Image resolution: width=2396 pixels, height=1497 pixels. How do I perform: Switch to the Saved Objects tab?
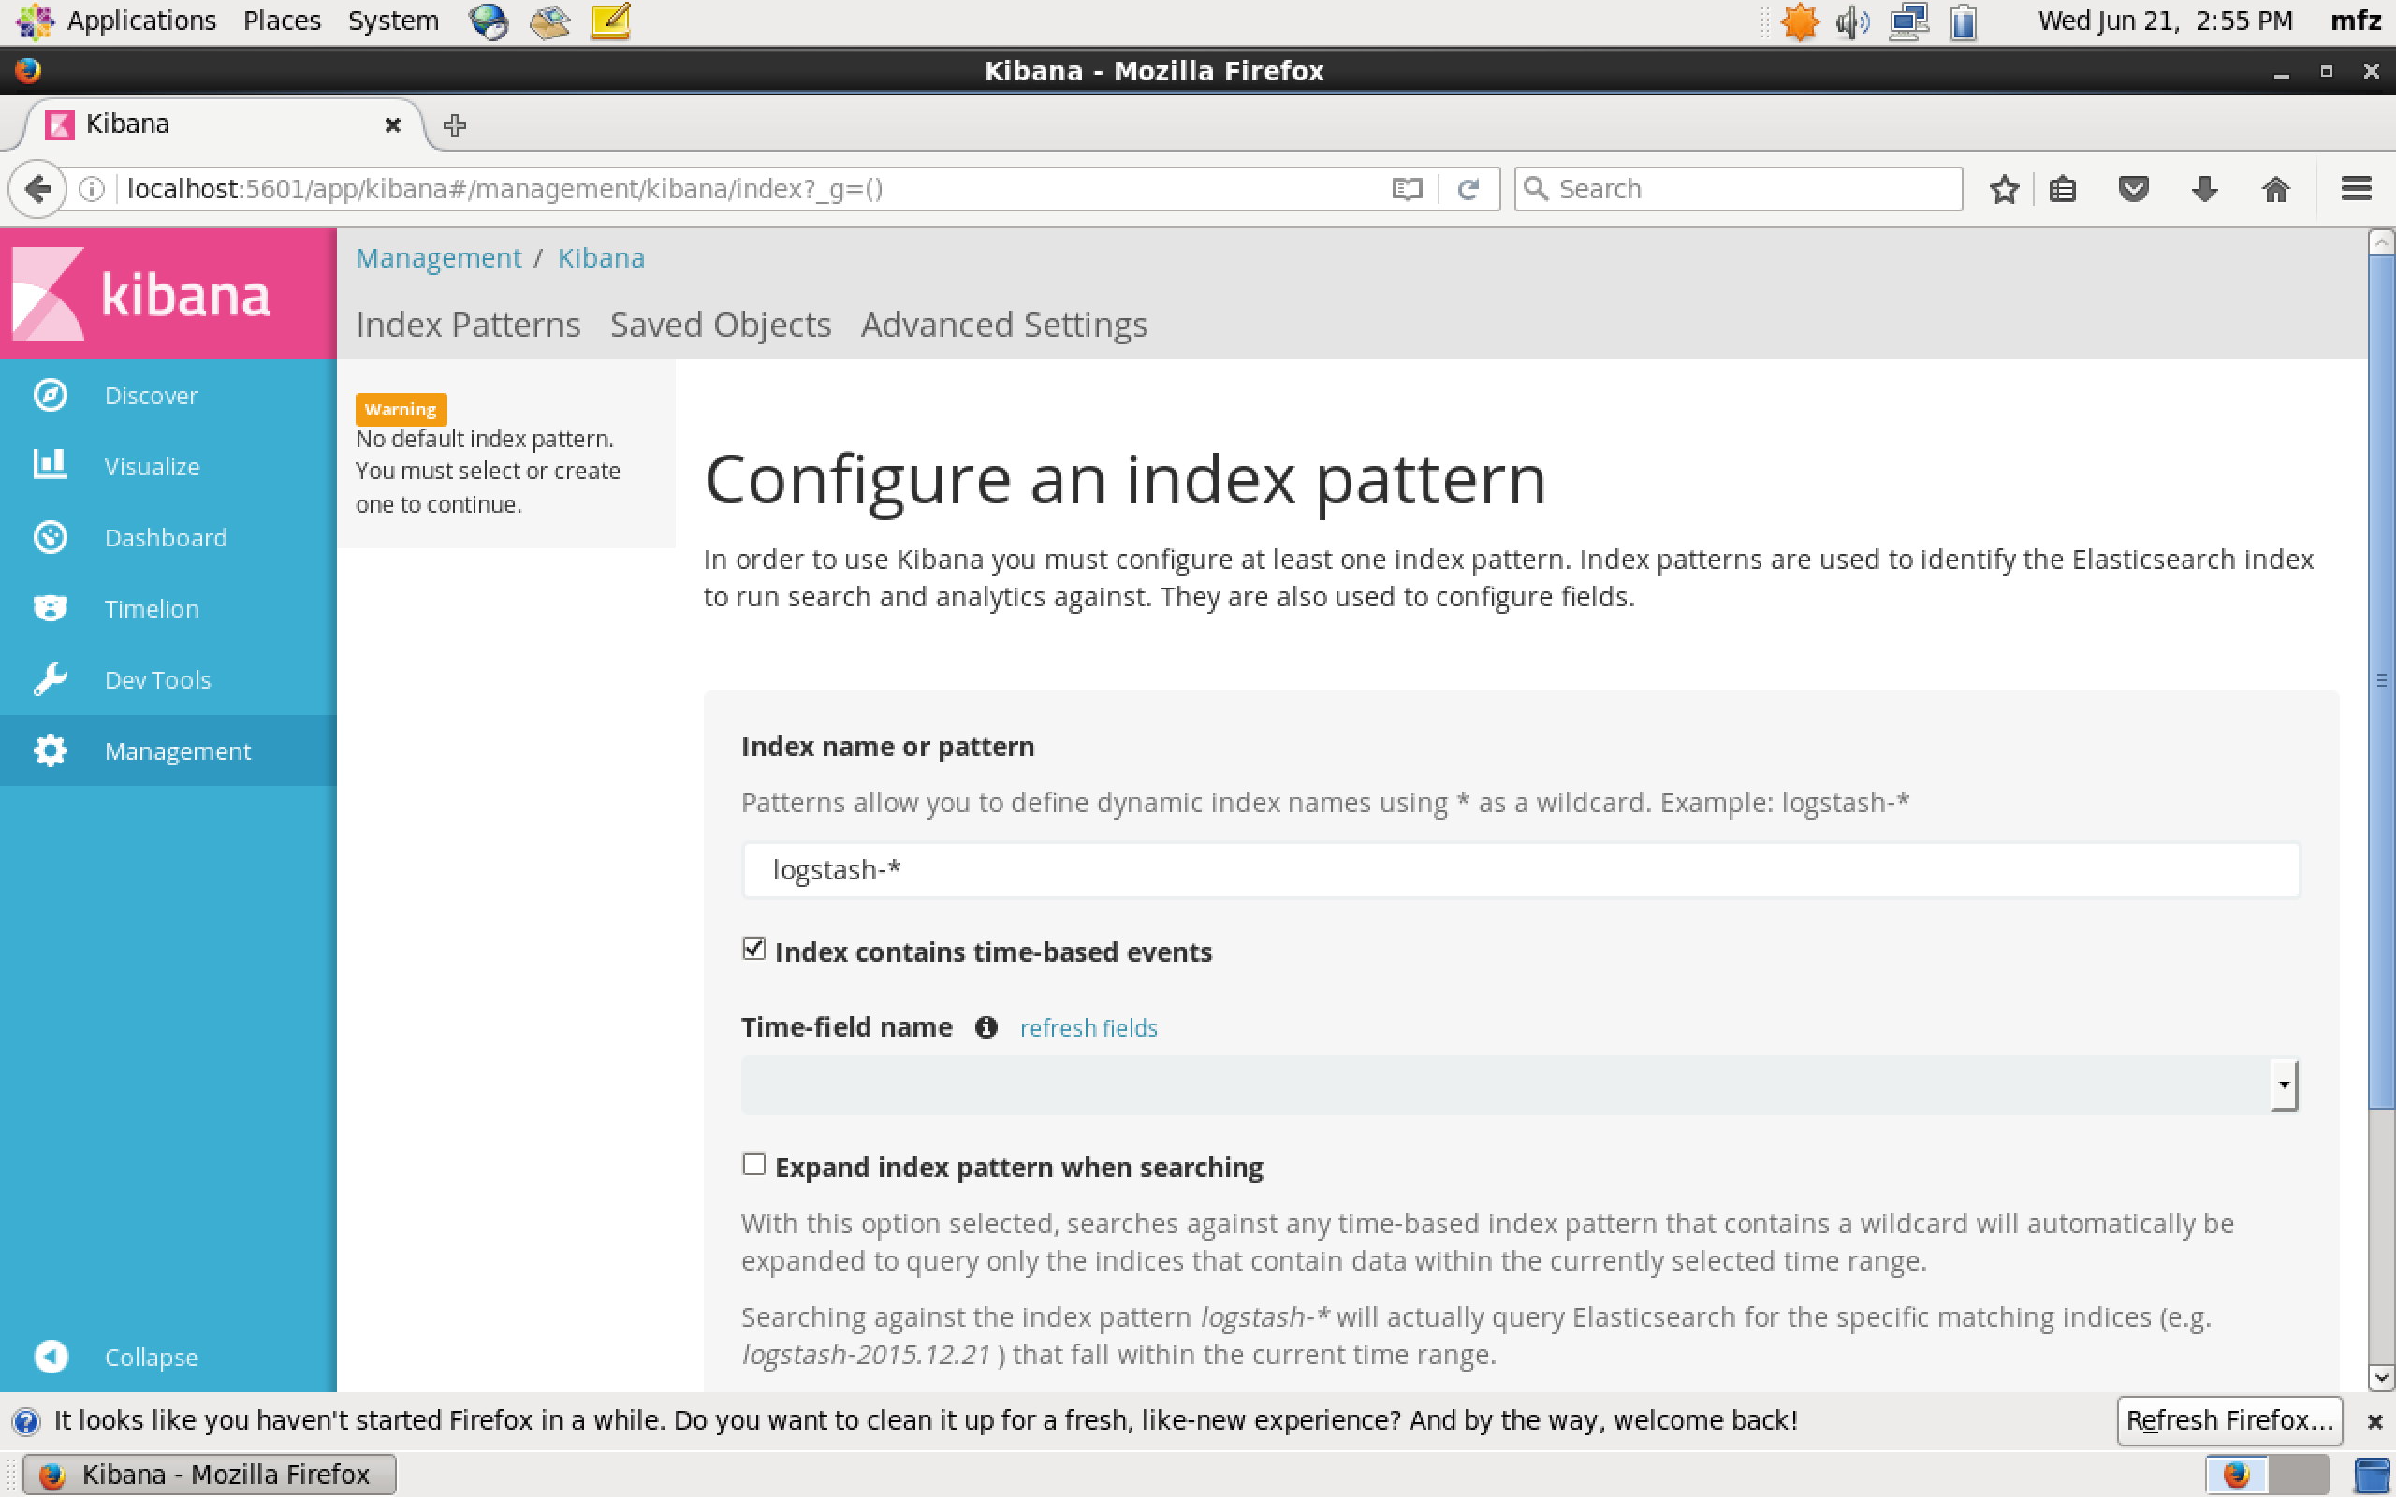point(720,325)
